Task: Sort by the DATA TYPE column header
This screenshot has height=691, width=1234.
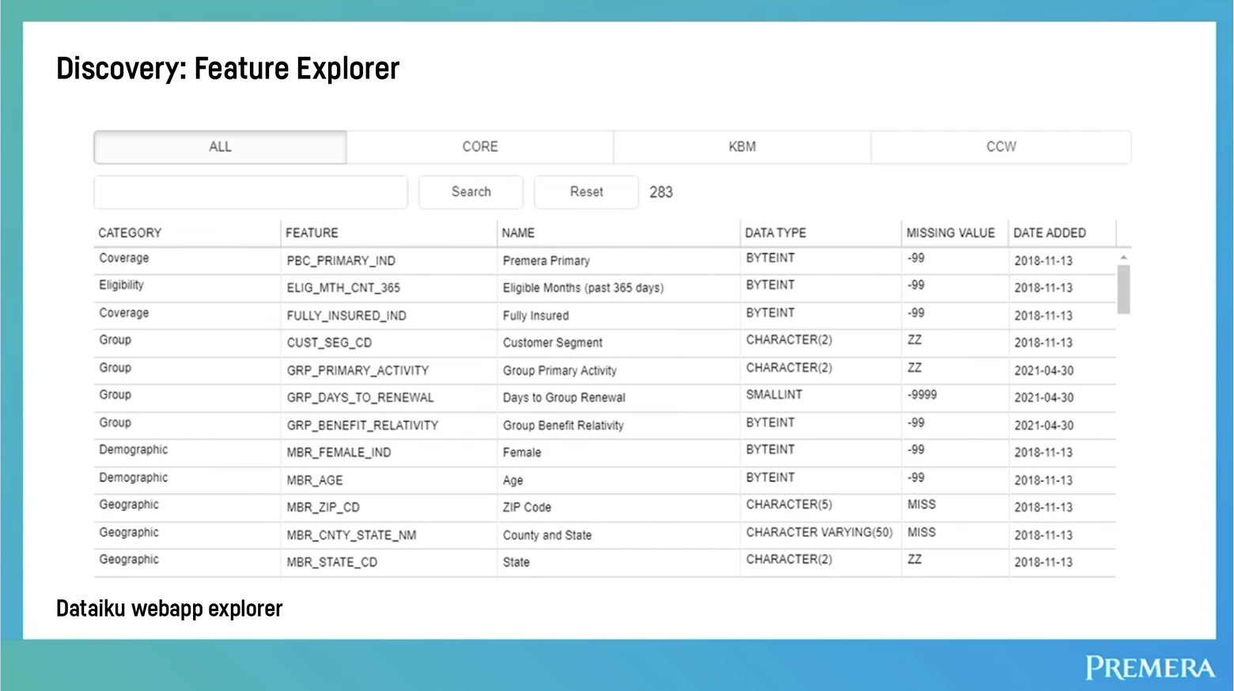Action: click(775, 232)
